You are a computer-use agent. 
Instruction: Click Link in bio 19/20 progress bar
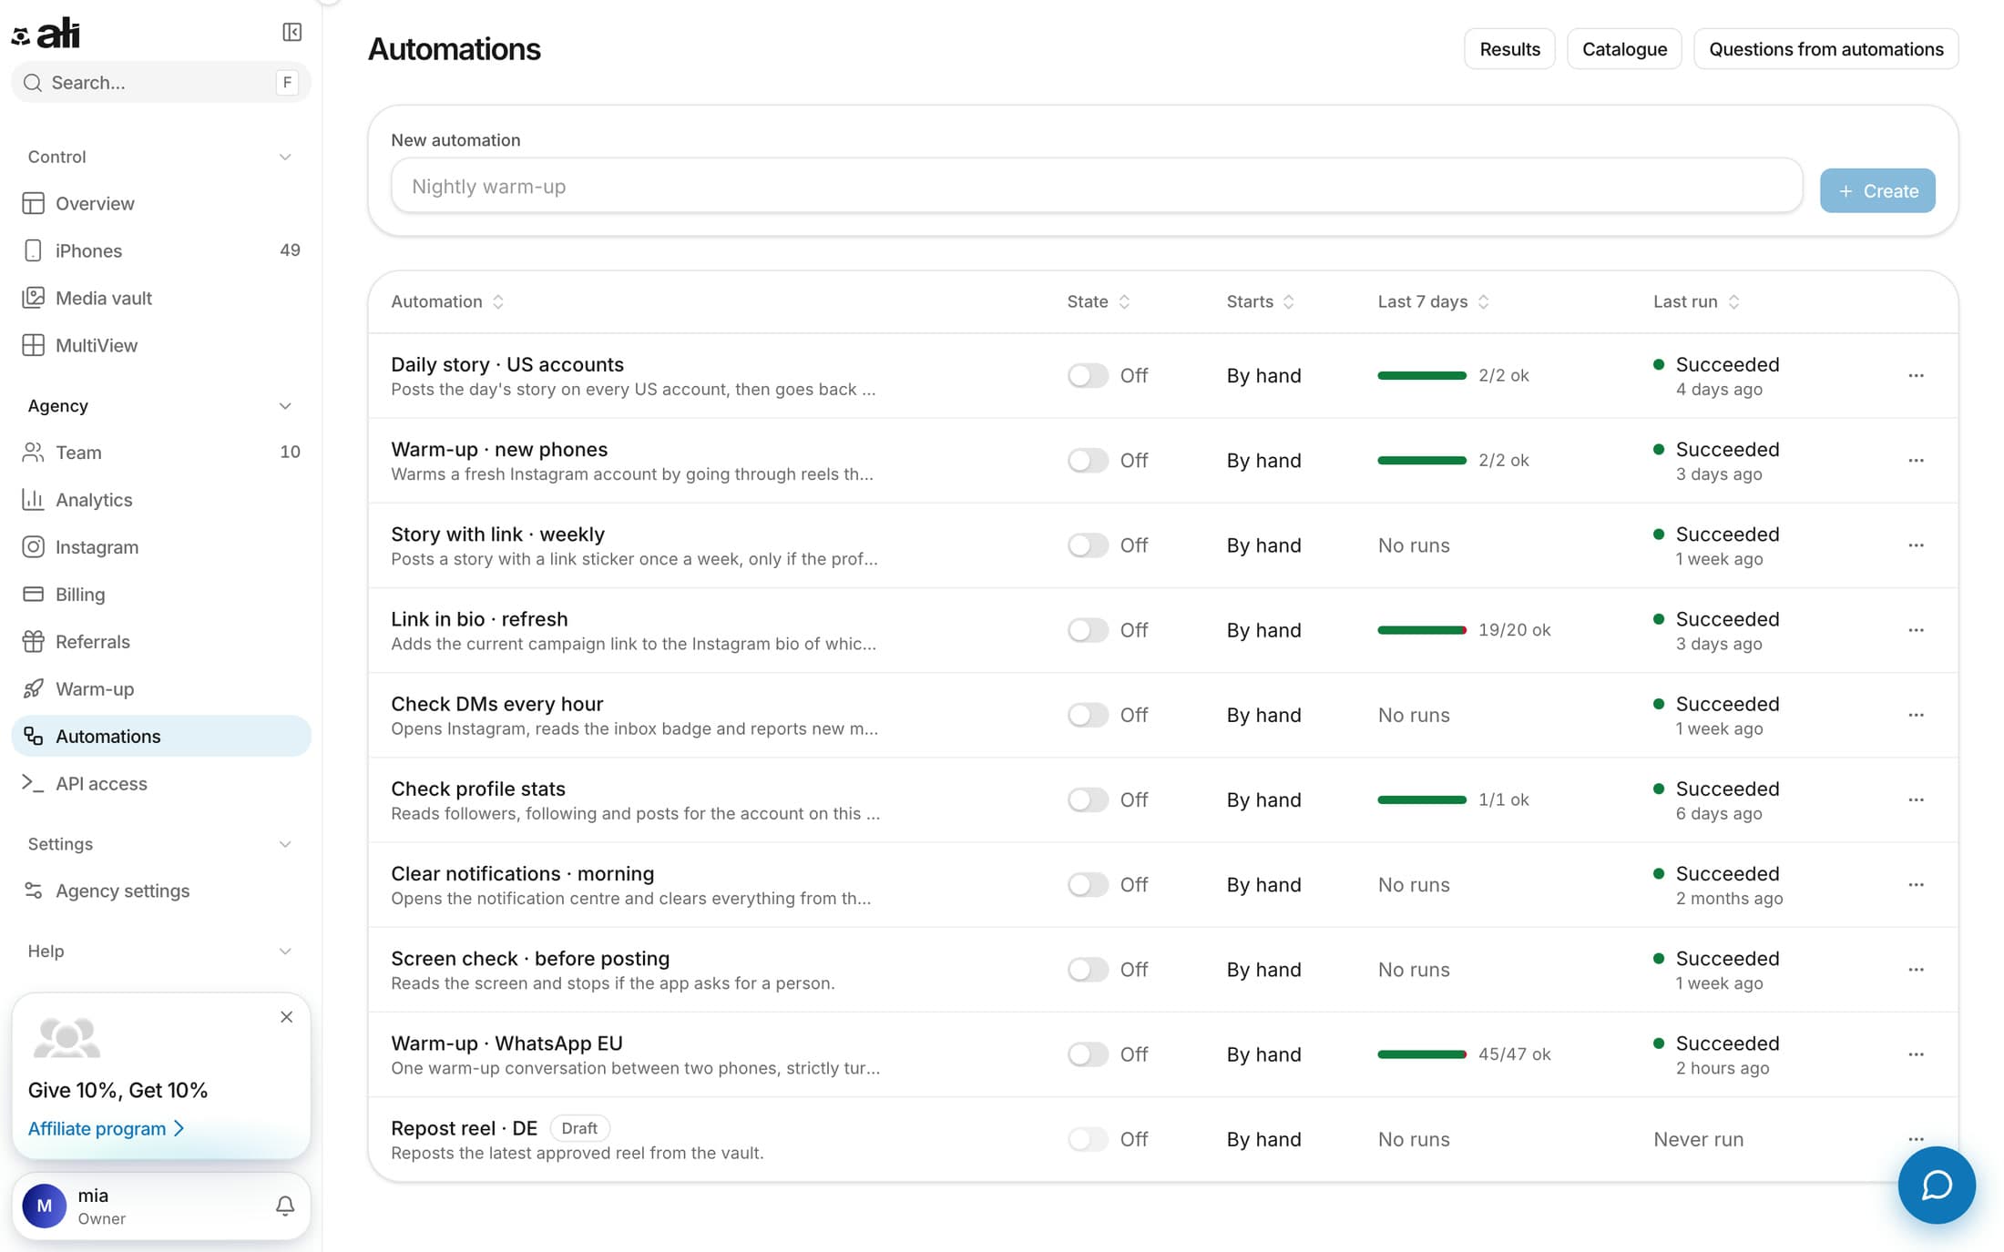click(x=1422, y=630)
